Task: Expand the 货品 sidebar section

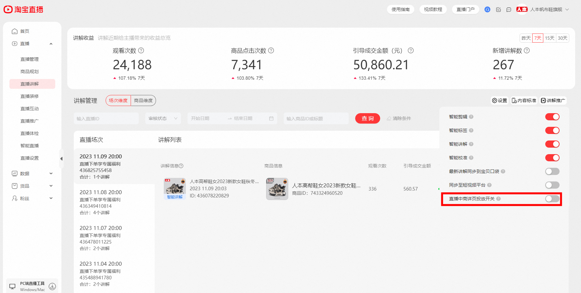Action: 51,186
